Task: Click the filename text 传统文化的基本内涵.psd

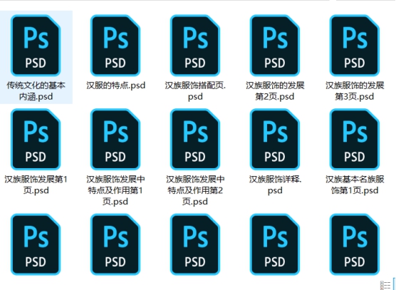Action: (36, 91)
